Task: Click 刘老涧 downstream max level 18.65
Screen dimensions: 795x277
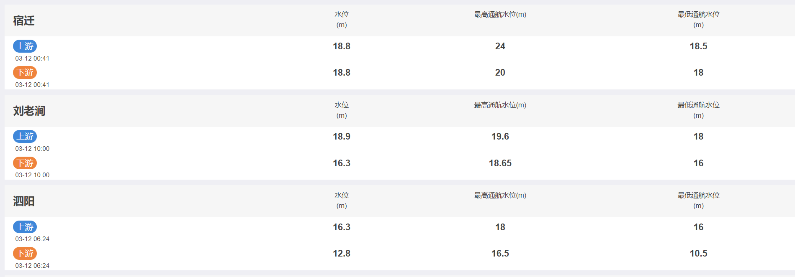Action: click(500, 163)
